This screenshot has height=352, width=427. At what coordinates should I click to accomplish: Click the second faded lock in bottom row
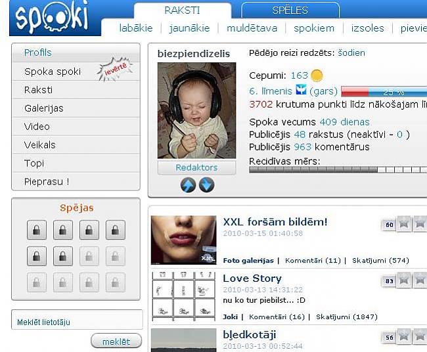[63, 282]
